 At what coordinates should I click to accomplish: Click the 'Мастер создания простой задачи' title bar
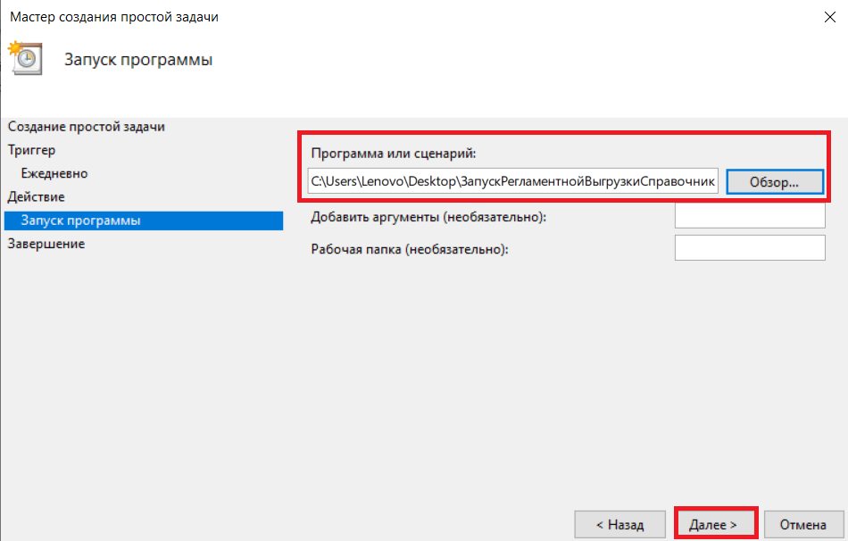click(x=114, y=17)
